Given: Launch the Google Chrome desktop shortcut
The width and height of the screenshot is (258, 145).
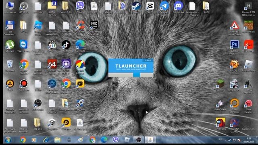Looking at the screenshot, I should click(24, 67).
